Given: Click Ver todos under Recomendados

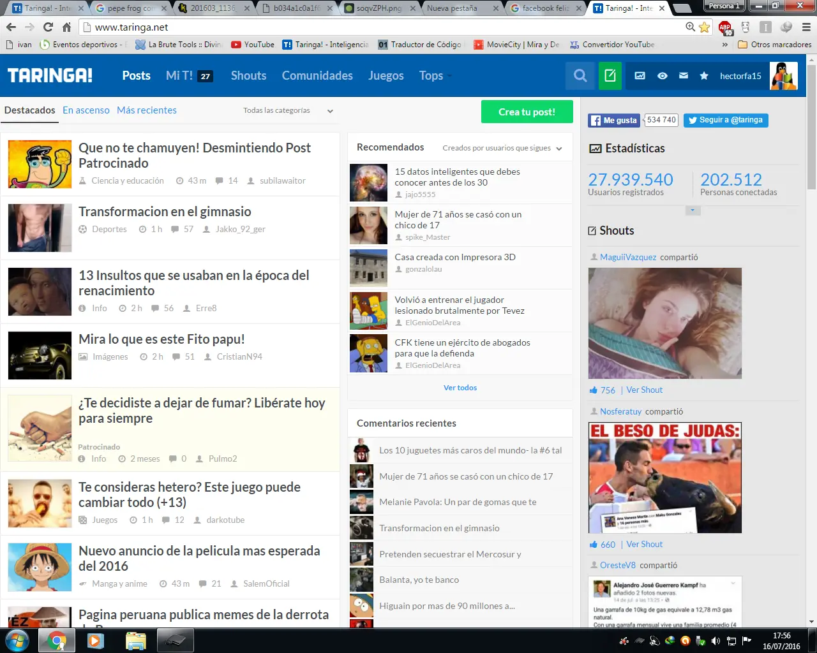Looking at the screenshot, I should (x=460, y=388).
